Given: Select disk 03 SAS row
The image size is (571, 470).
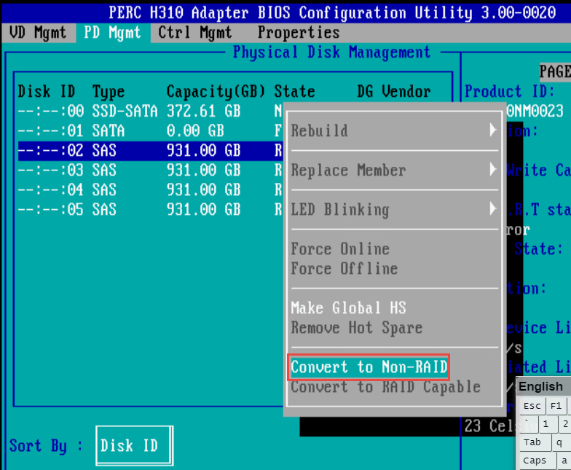Looking at the screenshot, I should coord(150,171).
